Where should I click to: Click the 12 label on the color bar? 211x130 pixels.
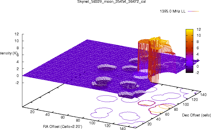pyautogui.click(x=199, y=29)
